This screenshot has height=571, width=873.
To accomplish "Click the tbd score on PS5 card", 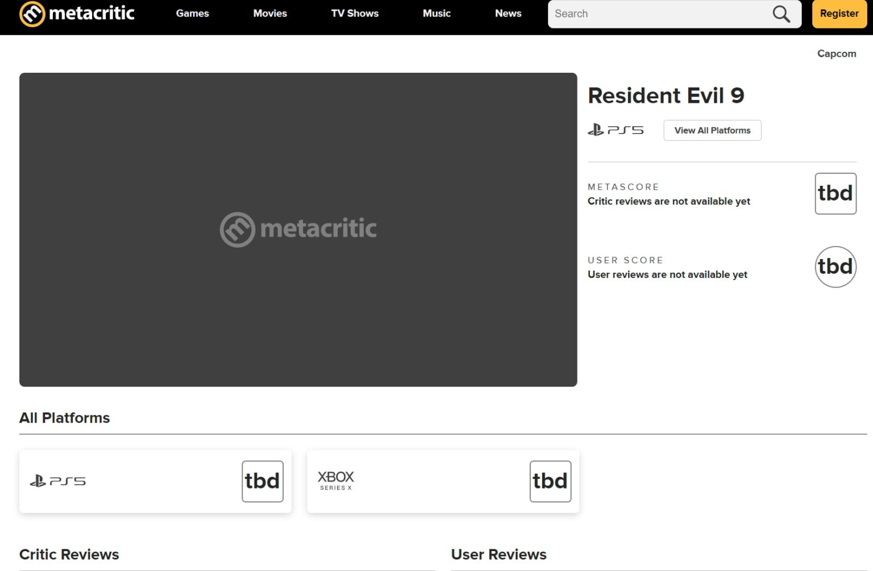I will 263,481.
